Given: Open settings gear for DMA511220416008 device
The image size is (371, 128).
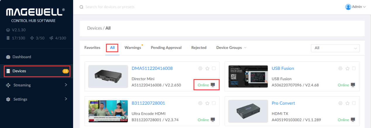Looking at the screenshot, I should 200,68.
